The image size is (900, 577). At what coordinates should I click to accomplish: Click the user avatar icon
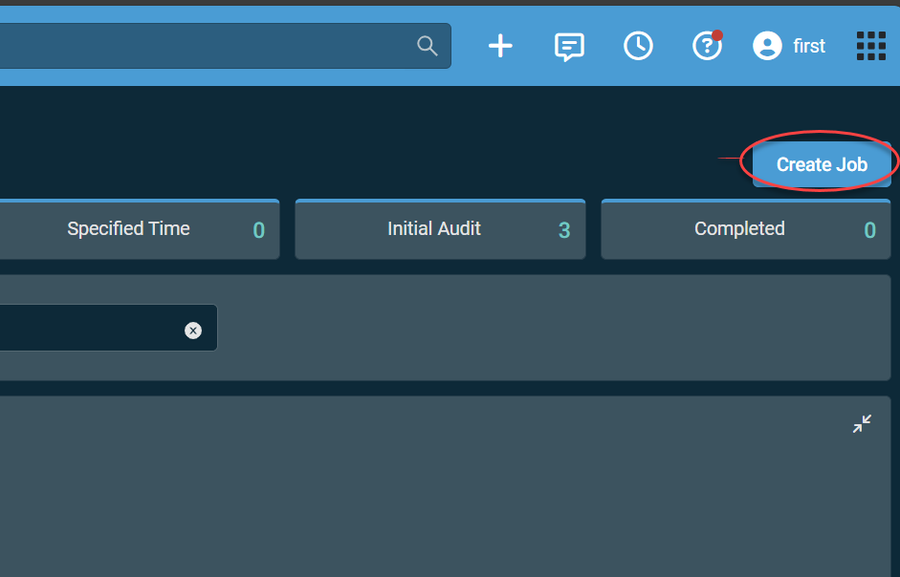[767, 46]
